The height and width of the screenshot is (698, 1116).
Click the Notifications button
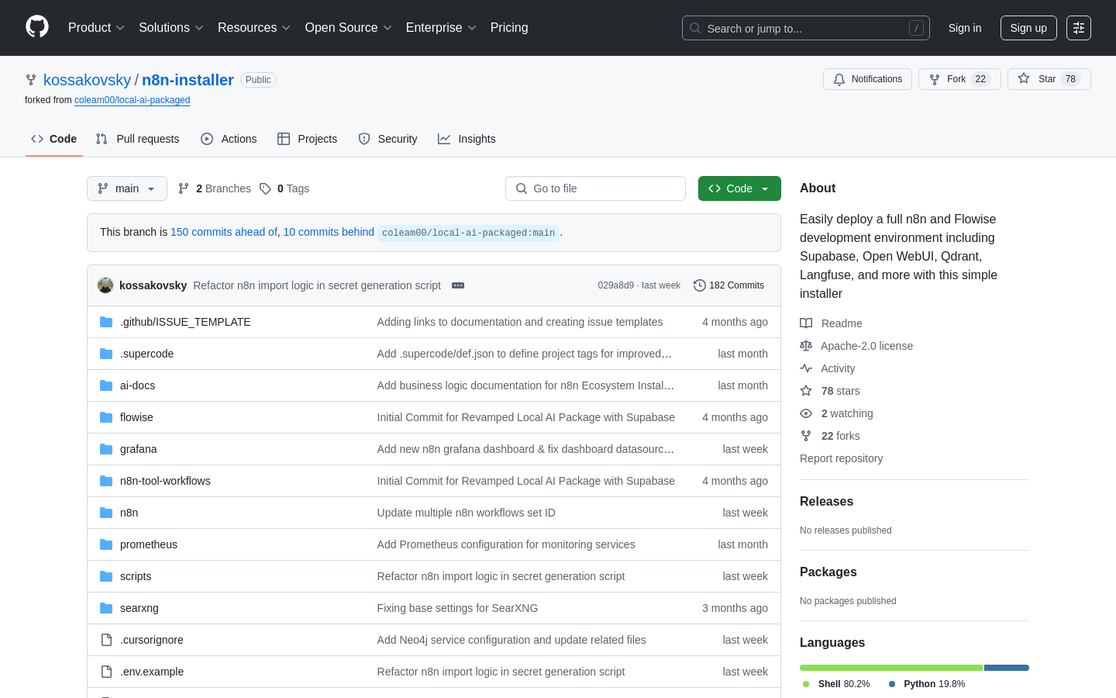click(868, 79)
